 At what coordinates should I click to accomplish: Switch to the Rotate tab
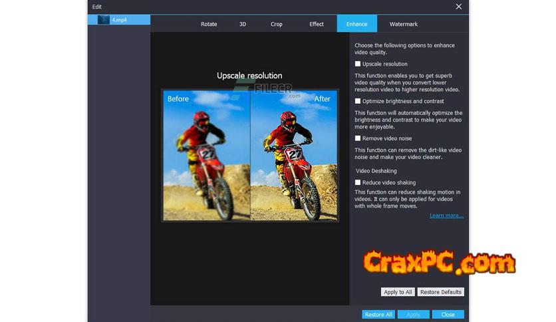209,24
